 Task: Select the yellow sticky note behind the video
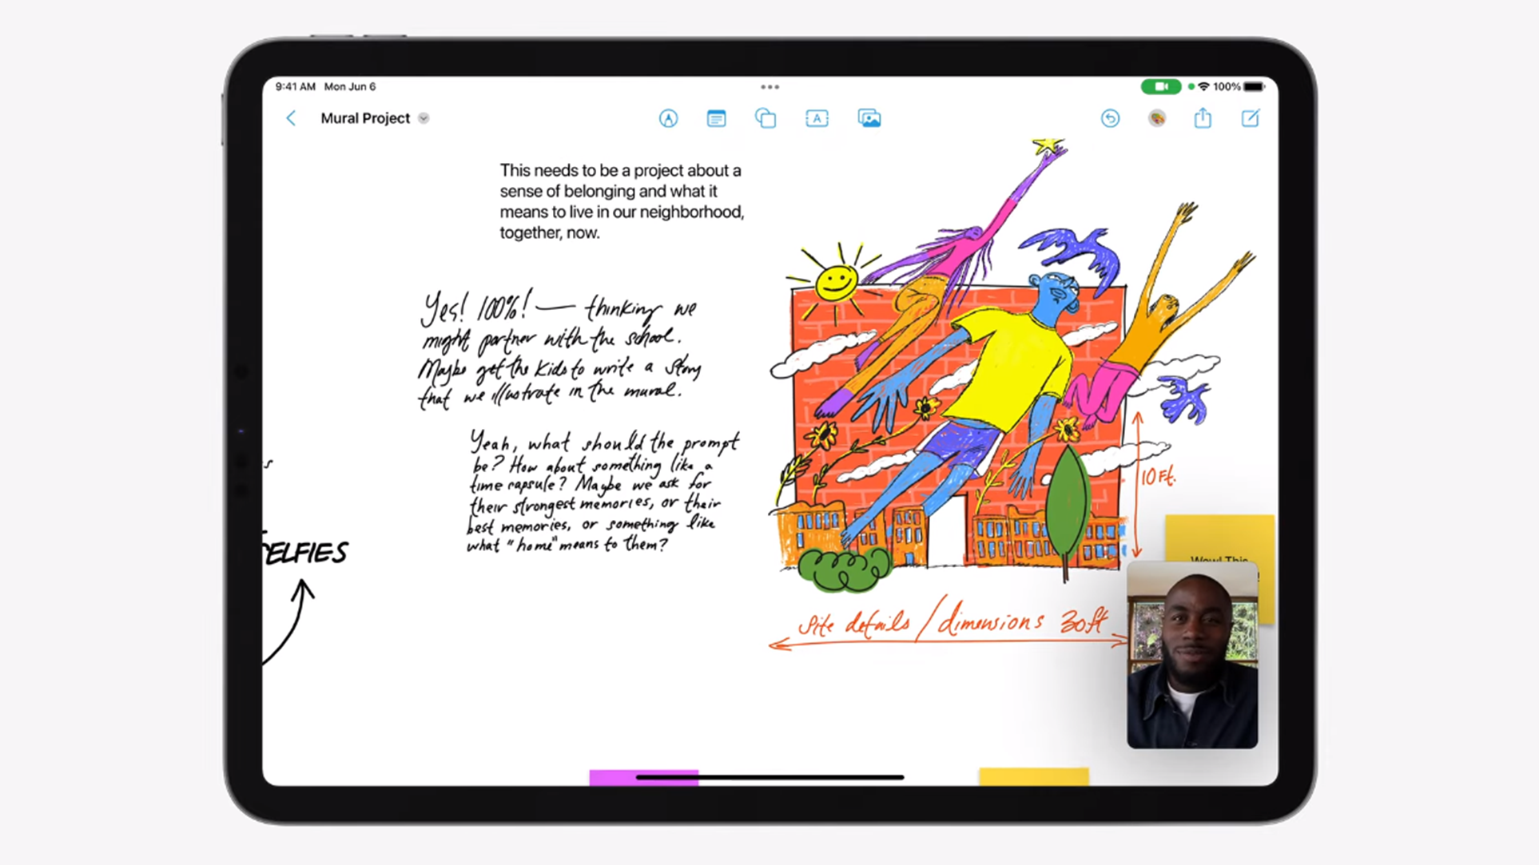pyautogui.click(x=1218, y=537)
